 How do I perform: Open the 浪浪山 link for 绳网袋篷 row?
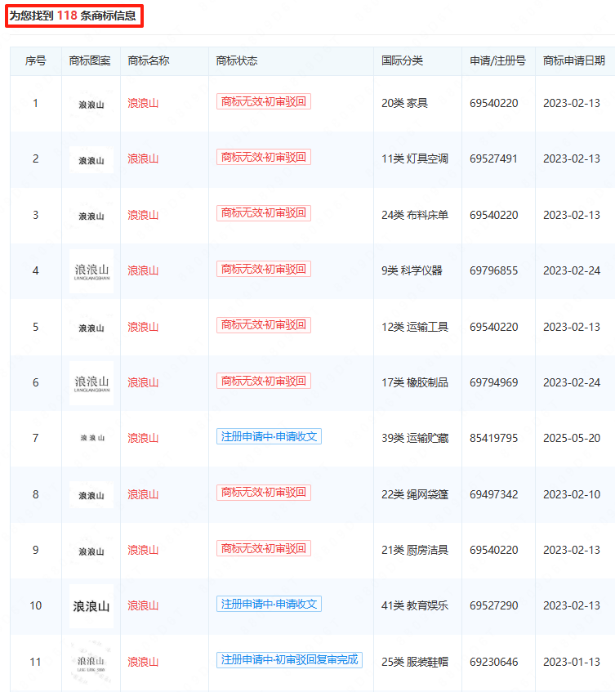(143, 494)
